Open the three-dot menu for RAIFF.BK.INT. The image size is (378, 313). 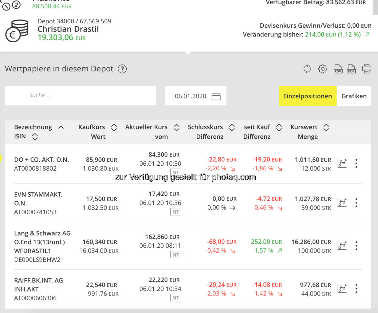(x=356, y=289)
